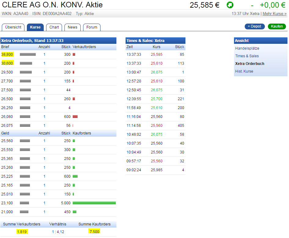
Task: Click the highlighted Summe Verkauforders value 1.819
Action: point(22,232)
